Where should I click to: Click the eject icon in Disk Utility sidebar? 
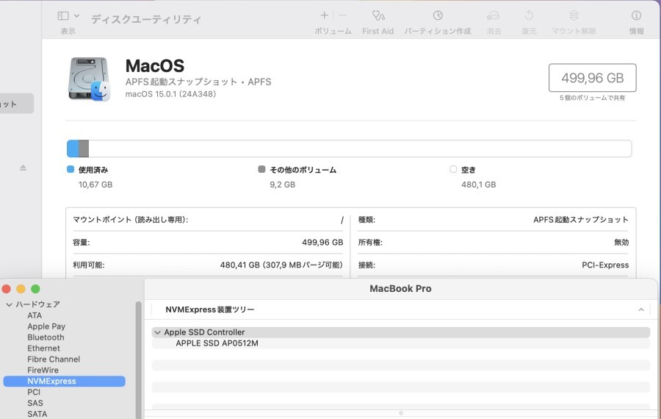(x=24, y=168)
